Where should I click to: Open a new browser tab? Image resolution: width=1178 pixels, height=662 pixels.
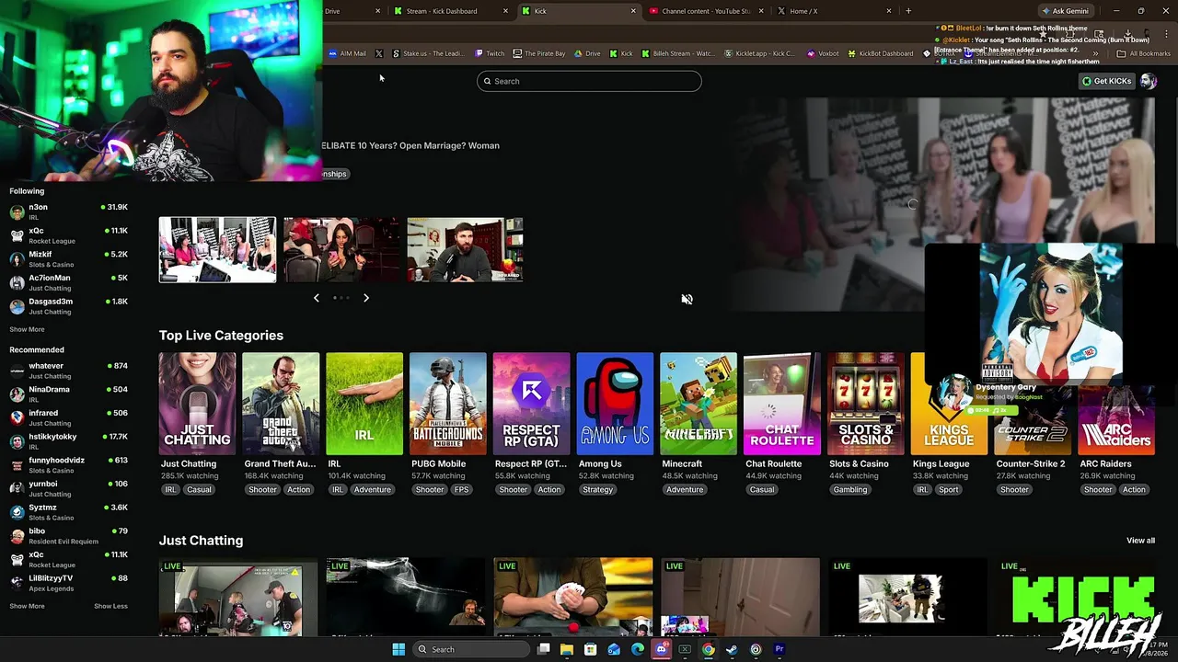point(908,11)
